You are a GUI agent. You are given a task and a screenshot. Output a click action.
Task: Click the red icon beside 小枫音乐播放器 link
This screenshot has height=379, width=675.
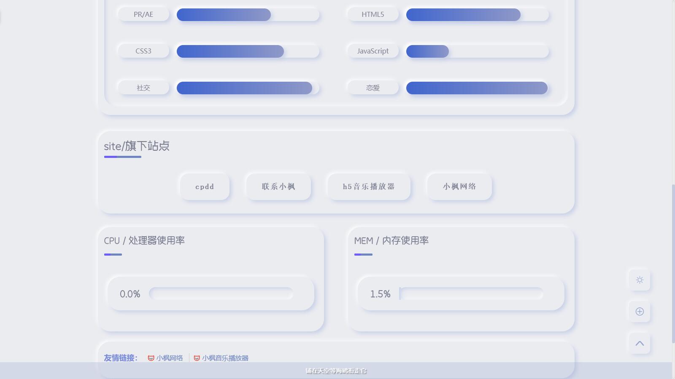[x=197, y=358]
